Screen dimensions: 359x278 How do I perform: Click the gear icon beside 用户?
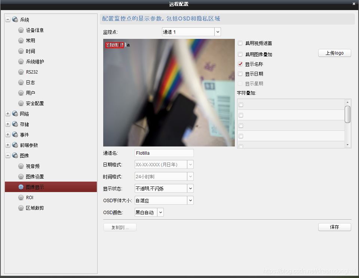(21, 93)
